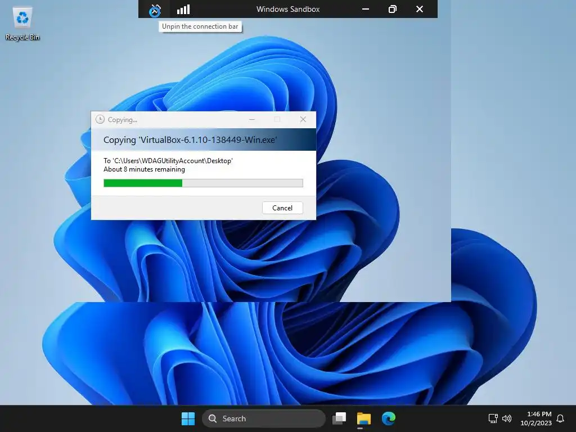Open the volume tray icon
The height and width of the screenshot is (432, 576).
(x=507, y=418)
